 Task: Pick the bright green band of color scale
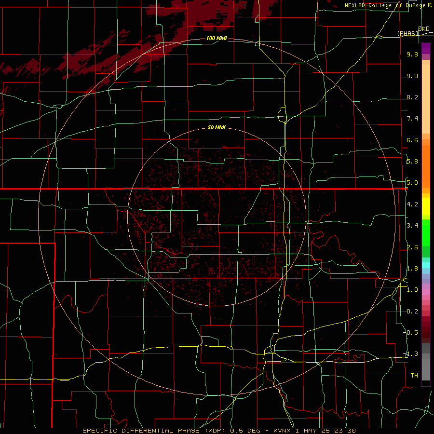[x=426, y=232]
